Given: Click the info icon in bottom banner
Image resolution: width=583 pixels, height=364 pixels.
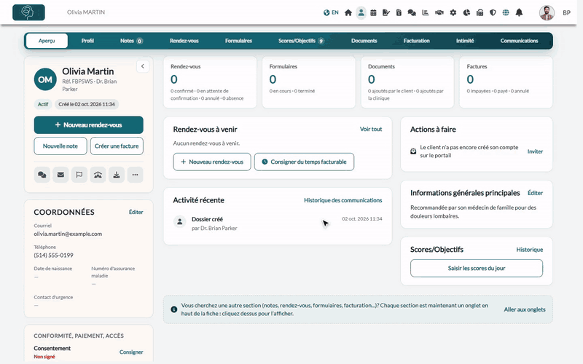Looking at the screenshot, I should coord(173,309).
